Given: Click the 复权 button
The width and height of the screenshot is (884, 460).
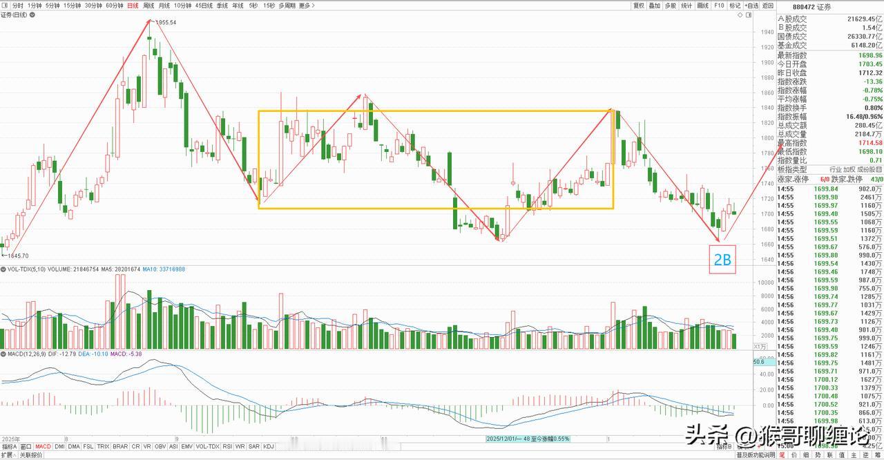Looking at the screenshot, I should pos(639,5).
